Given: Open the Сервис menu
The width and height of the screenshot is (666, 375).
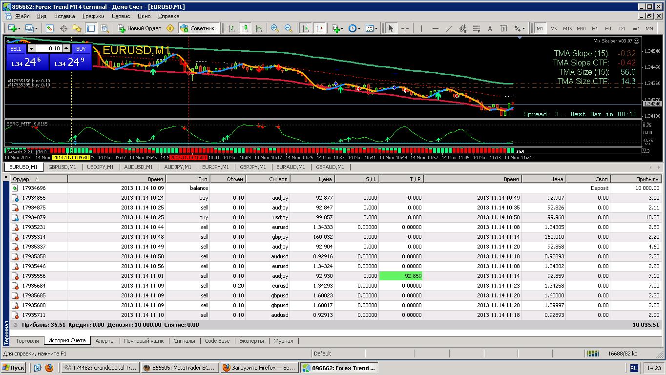Looking at the screenshot, I should [x=121, y=16].
